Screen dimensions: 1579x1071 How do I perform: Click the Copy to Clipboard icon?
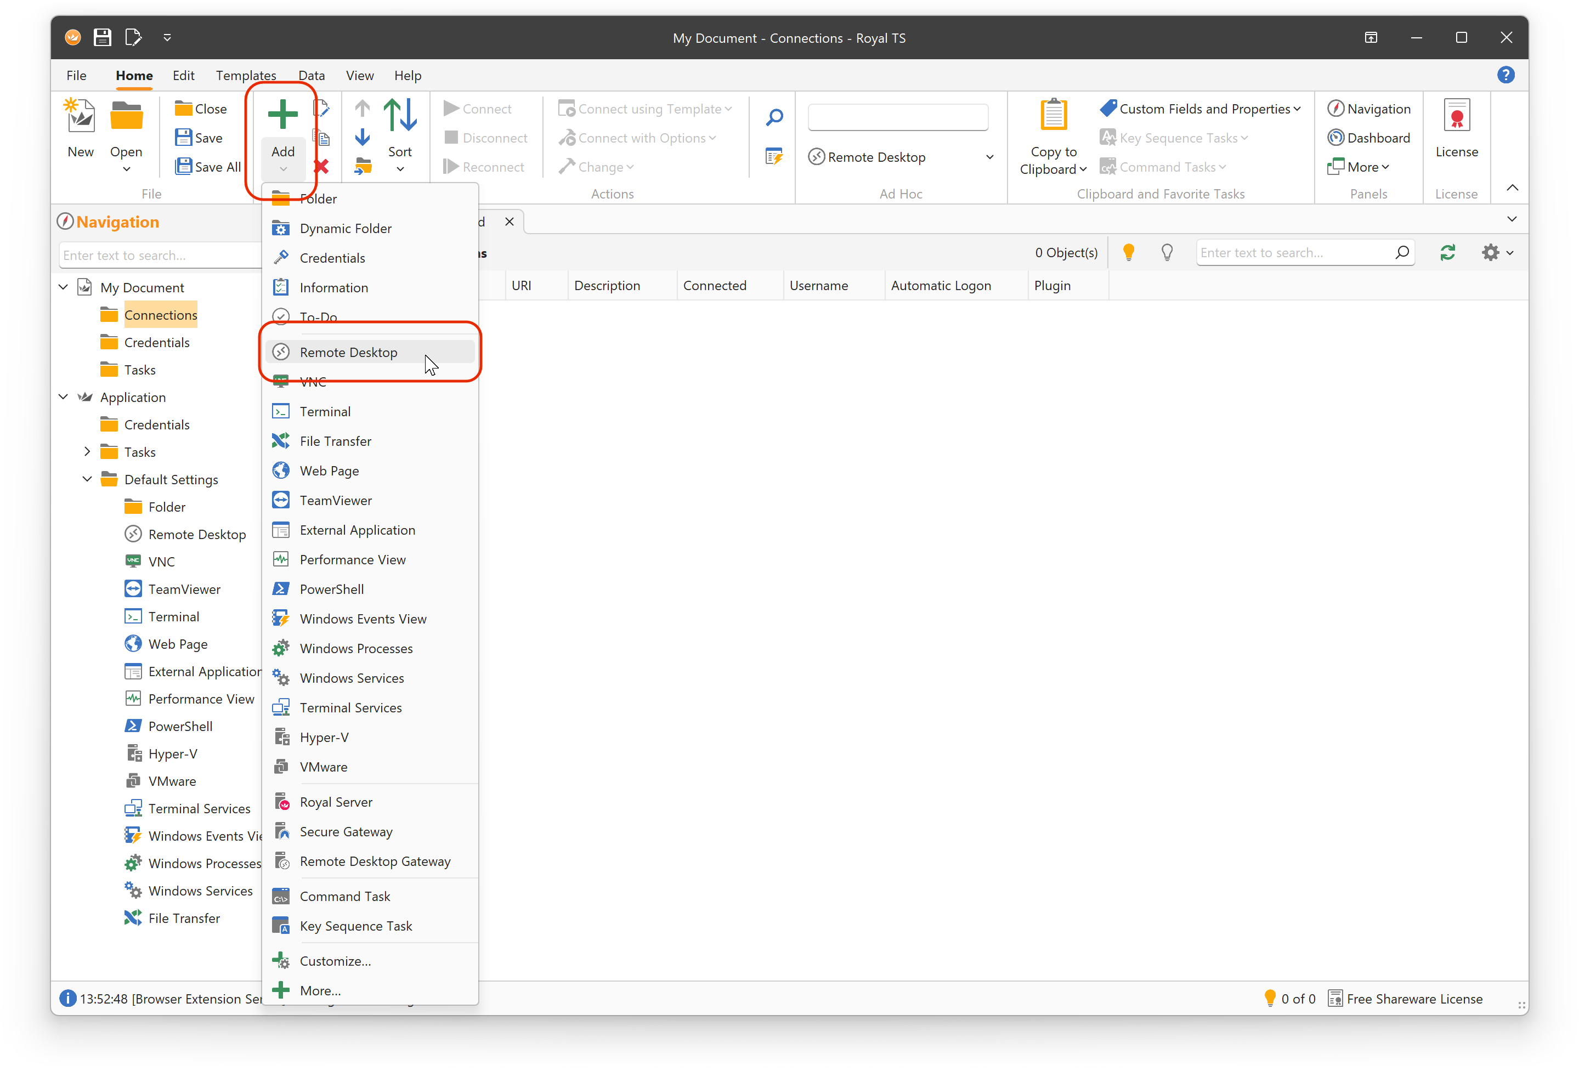coord(1053,115)
